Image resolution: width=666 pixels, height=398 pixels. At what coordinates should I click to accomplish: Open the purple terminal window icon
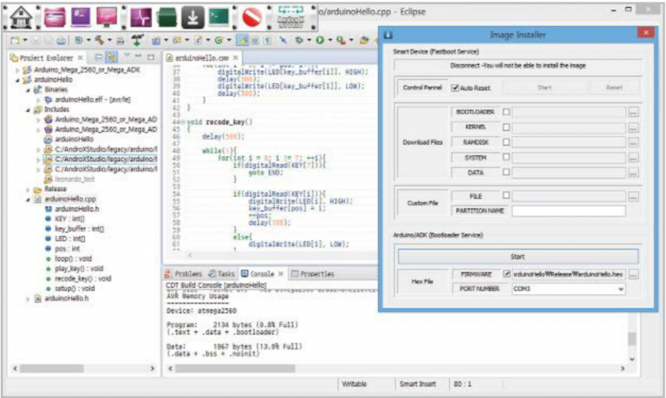[x=81, y=17]
